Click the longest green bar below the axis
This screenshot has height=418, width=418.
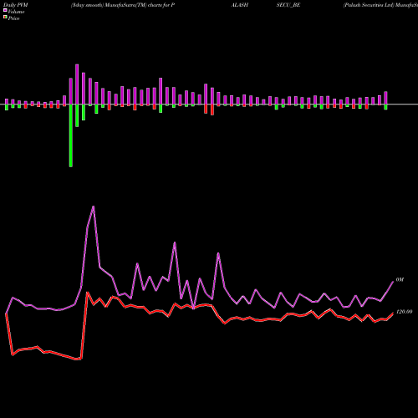71,135
